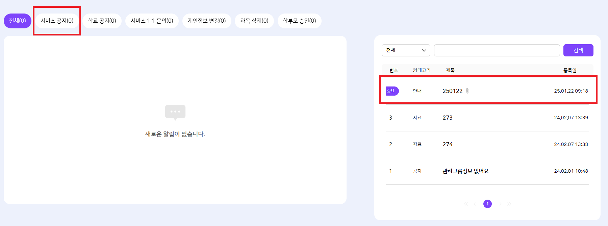Select the 서비스 1:1 문의(0) tab
This screenshot has height=226, width=608.
click(152, 21)
